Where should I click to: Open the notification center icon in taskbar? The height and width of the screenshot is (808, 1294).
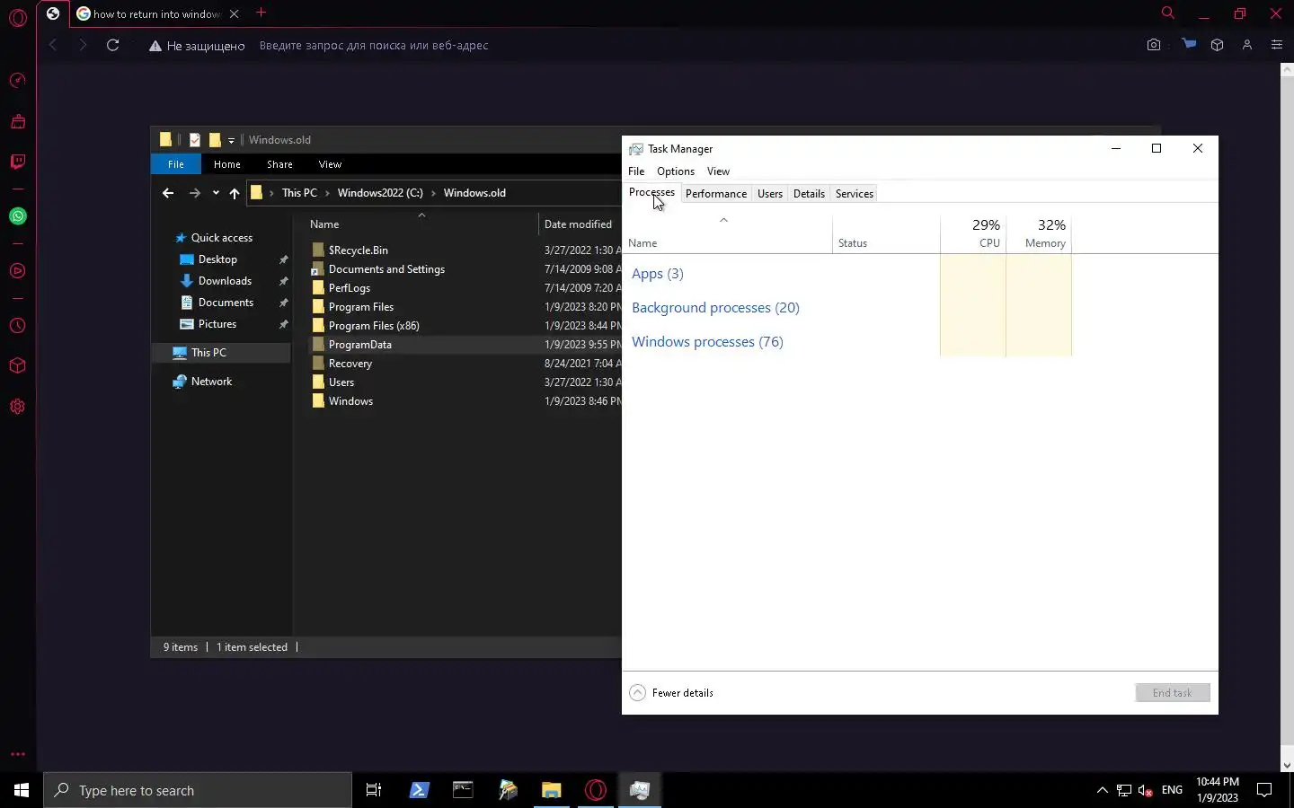[1264, 790]
